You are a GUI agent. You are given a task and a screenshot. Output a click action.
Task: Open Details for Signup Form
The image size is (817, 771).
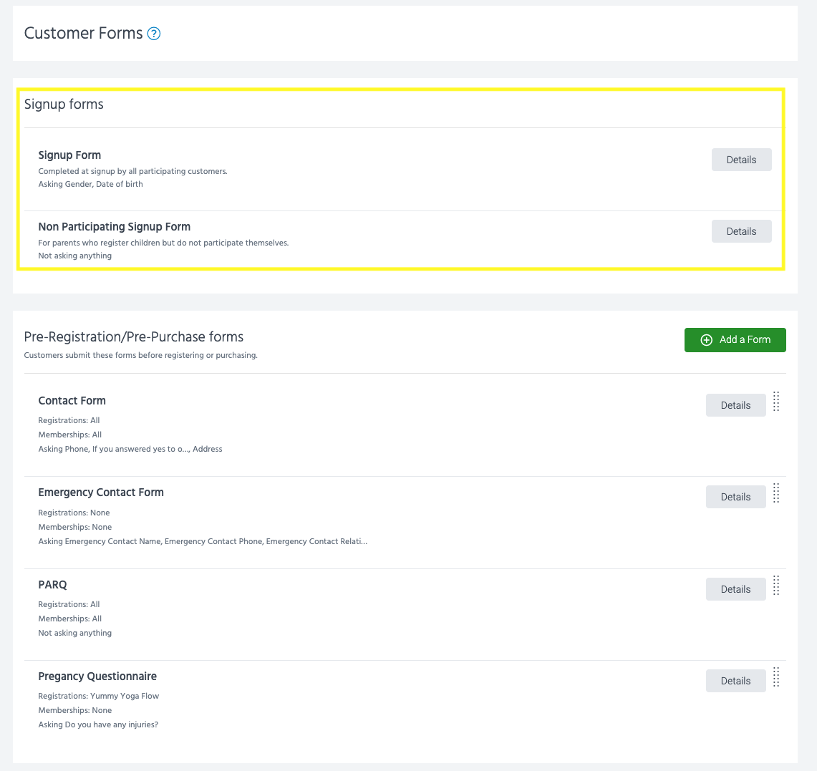click(x=741, y=160)
